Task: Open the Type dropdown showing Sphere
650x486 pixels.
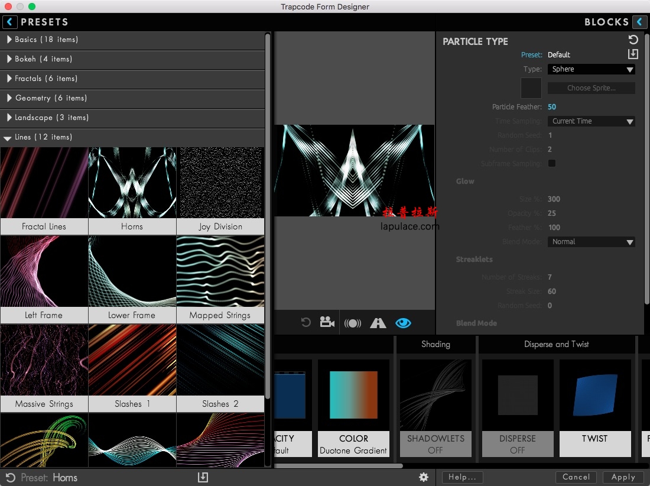Action: pos(591,69)
